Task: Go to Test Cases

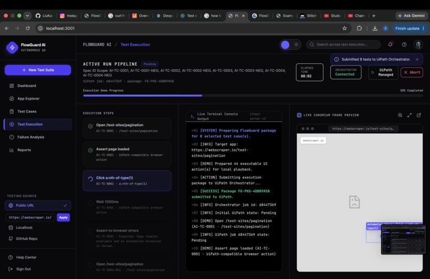Action: tap(27, 111)
